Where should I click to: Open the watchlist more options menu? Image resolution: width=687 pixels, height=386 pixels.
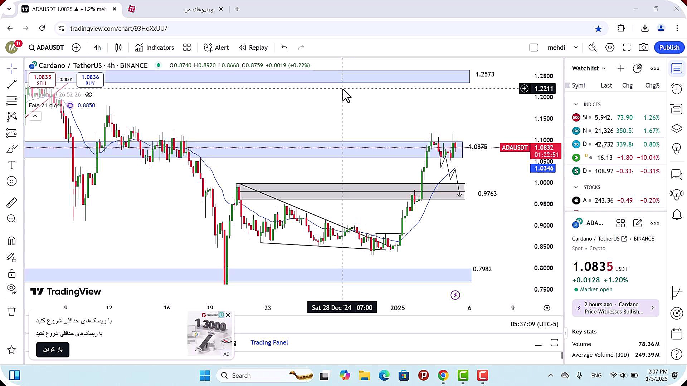655,68
